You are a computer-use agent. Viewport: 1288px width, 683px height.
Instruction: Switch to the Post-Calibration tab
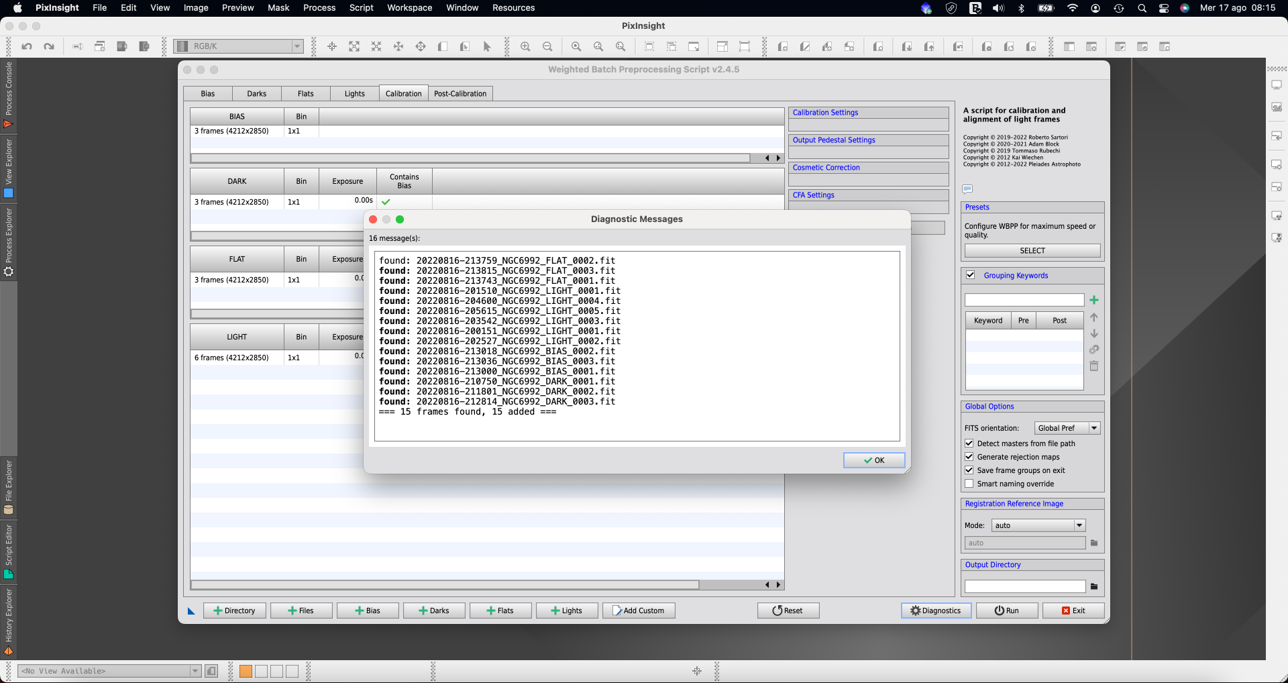(460, 93)
